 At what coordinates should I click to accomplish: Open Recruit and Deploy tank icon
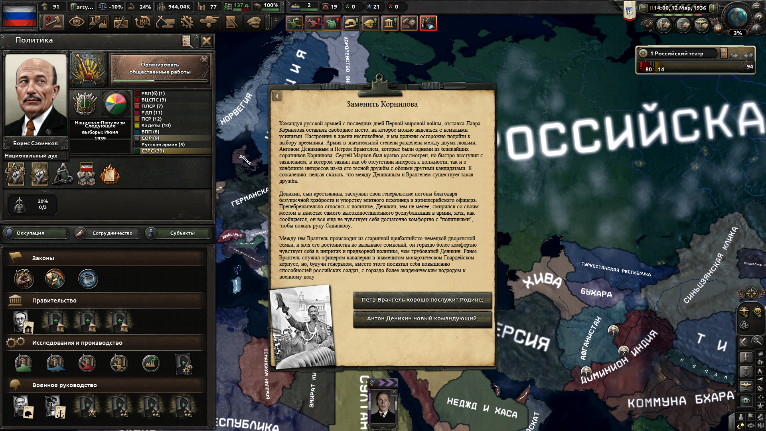pyautogui.click(x=209, y=22)
